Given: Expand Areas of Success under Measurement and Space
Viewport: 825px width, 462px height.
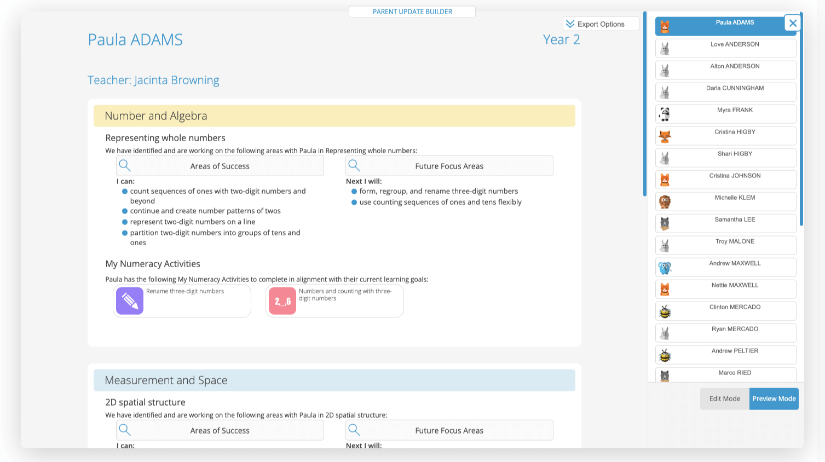Looking at the screenshot, I should [x=220, y=430].
